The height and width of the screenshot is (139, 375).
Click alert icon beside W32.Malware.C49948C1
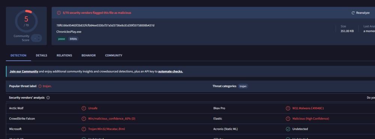288,108
